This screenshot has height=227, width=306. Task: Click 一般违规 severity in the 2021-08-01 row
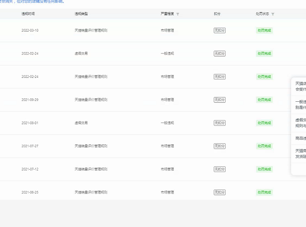pos(167,123)
